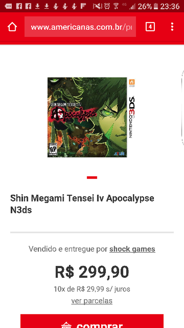This screenshot has height=328, width=184.
Task: Tap the red image carousel indicator
Action: click(92, 177)
